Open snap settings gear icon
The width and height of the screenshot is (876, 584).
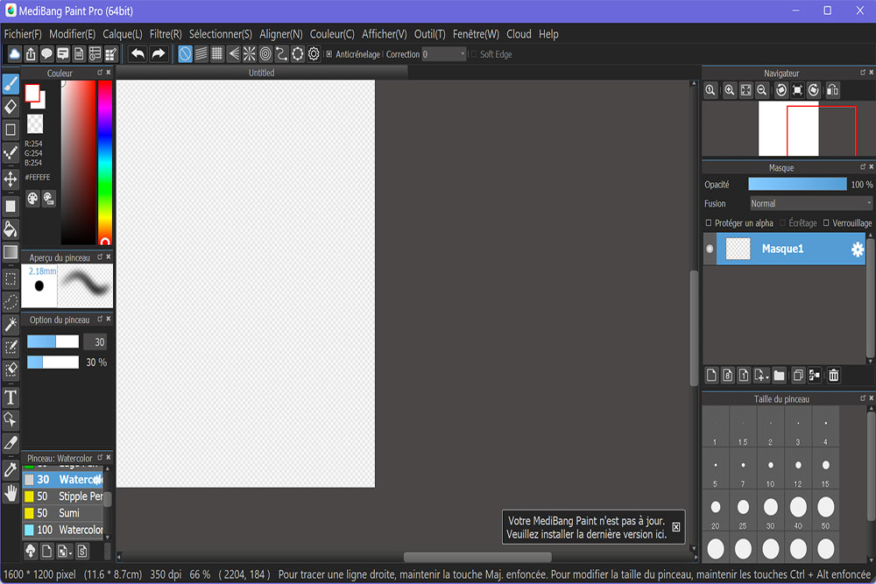(314, 54)
